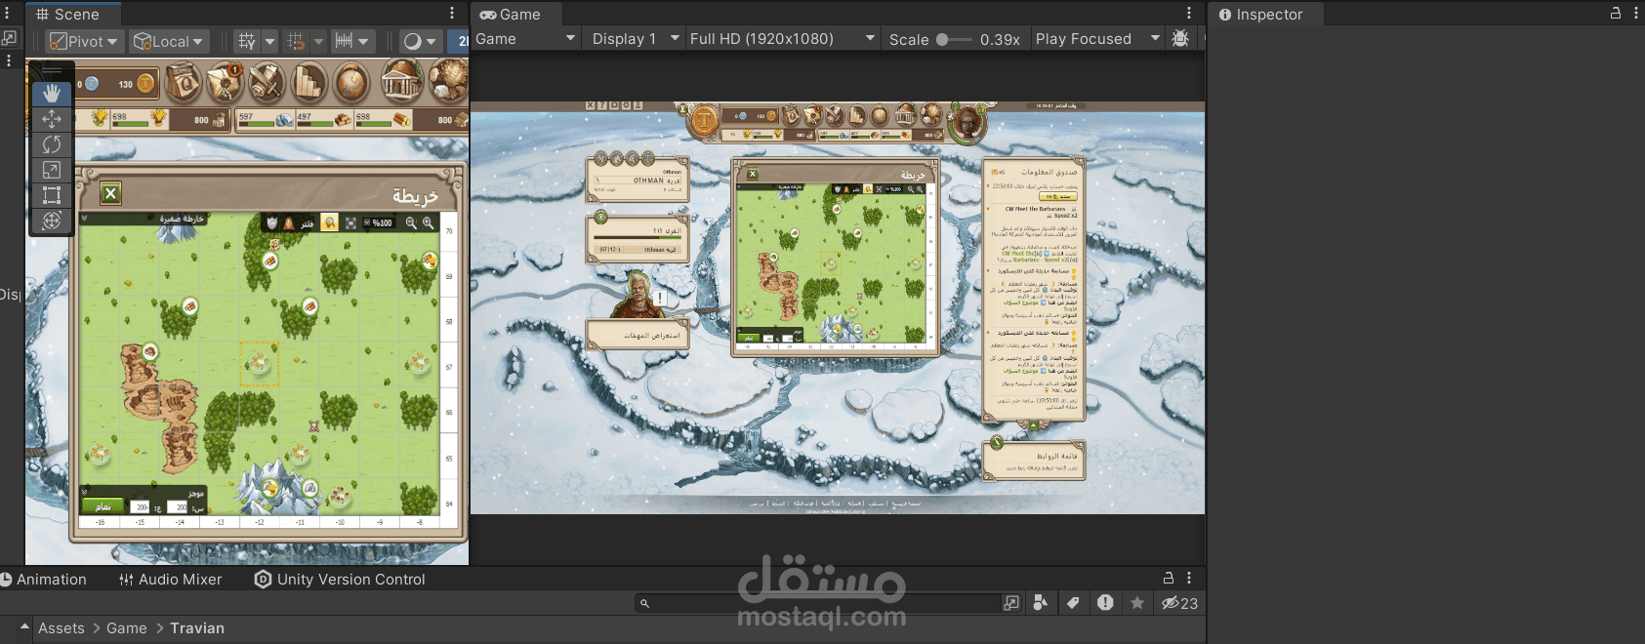
Task: Open the search-in-window icon beside search field
Action: tap(1011, 603)
